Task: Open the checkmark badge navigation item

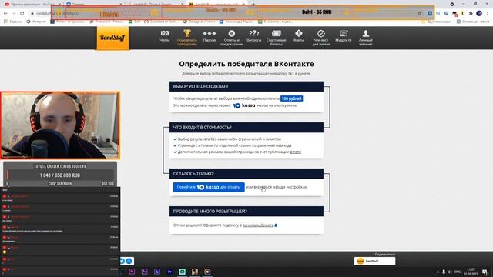Action: click(320, 38)
